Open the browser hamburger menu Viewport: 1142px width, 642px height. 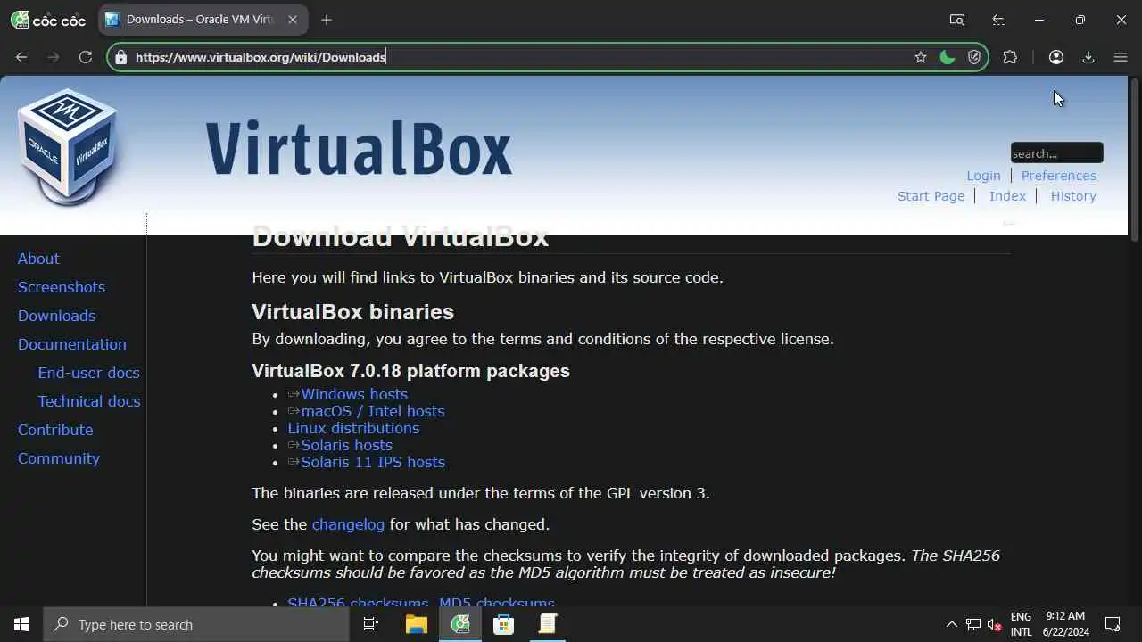[x=1121, y=57]
